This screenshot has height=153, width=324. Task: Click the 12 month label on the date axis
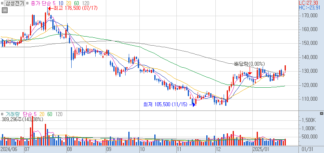[218, 149]
